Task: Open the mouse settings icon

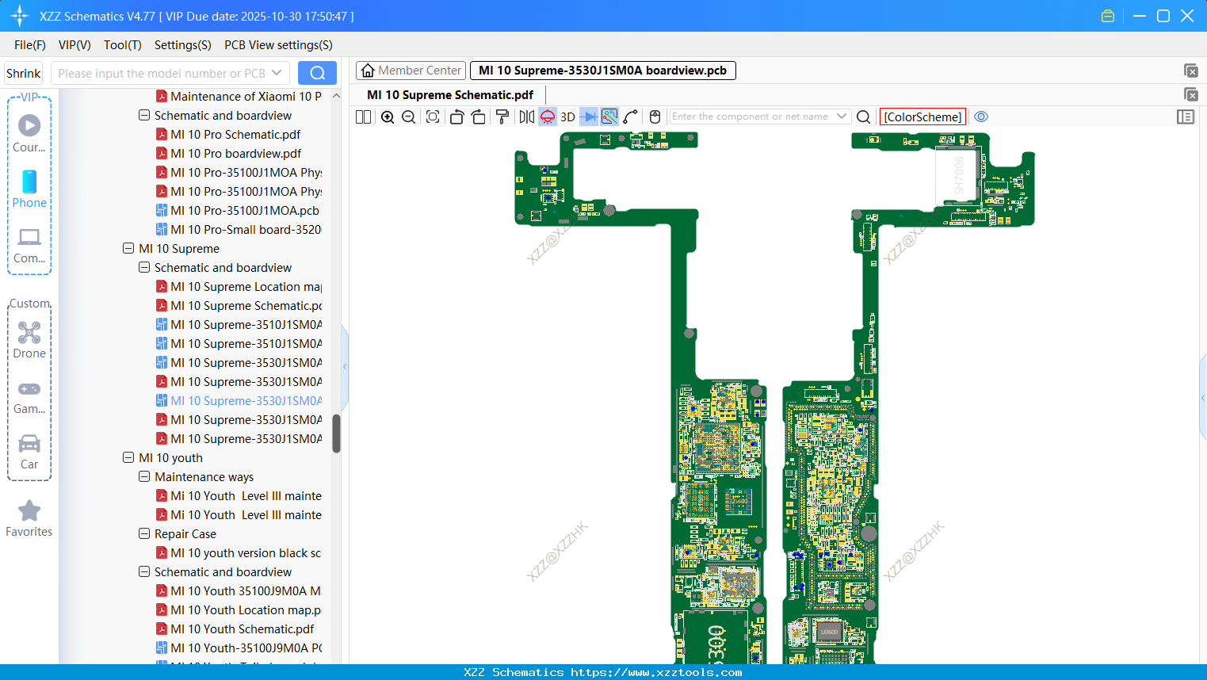Action: coord(655,117)
